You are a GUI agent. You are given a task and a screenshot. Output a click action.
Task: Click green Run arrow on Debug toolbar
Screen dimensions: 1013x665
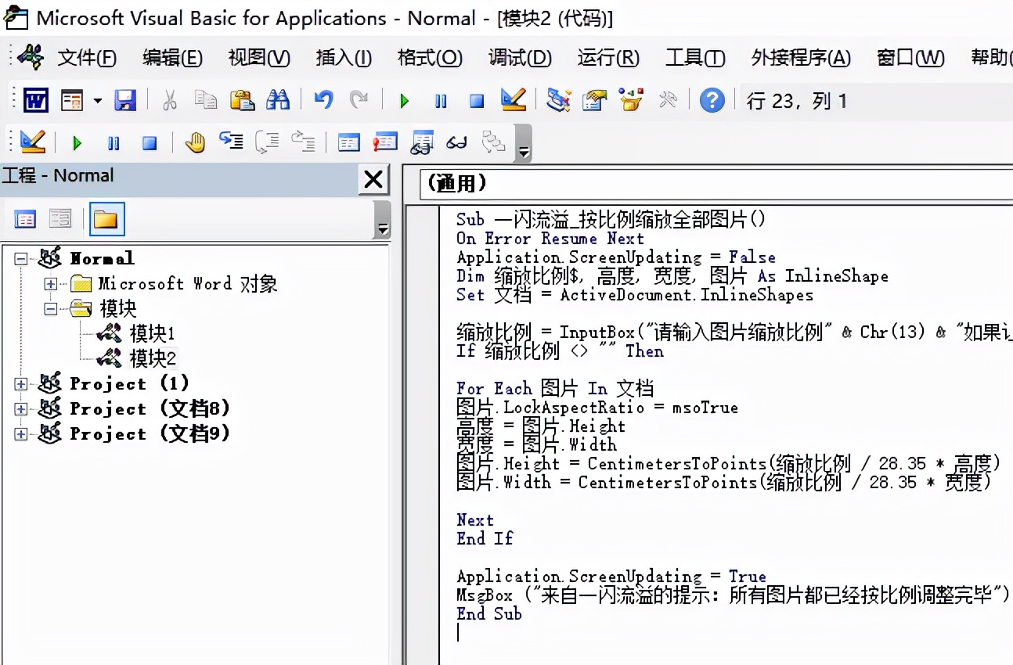tap(78, 143)
